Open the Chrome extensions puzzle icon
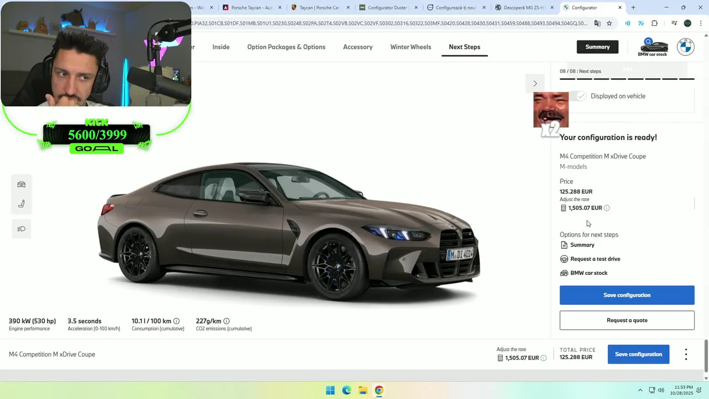 click(x=655, y=23)
